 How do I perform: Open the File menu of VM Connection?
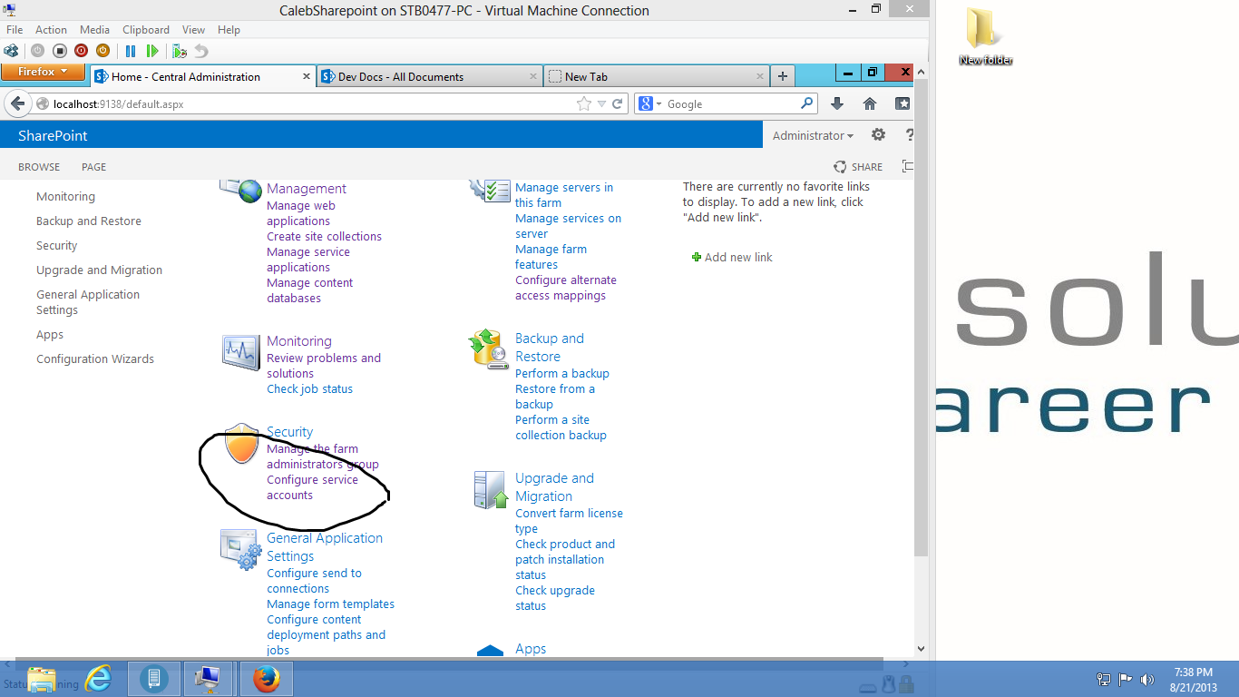(15, 30)
